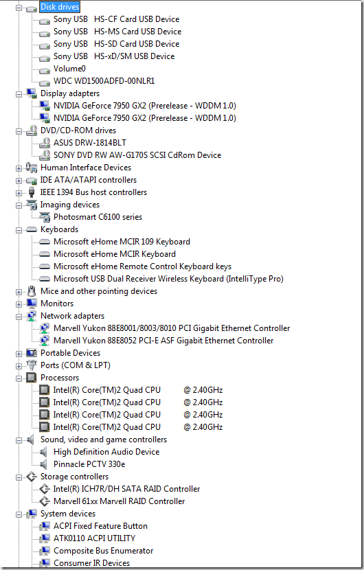
Task: Select Sony USB HS-SD Card USB Device
Action: [116, 44]
